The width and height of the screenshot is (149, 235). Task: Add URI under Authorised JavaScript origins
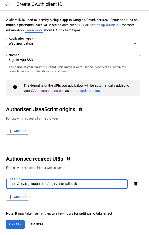17,131
